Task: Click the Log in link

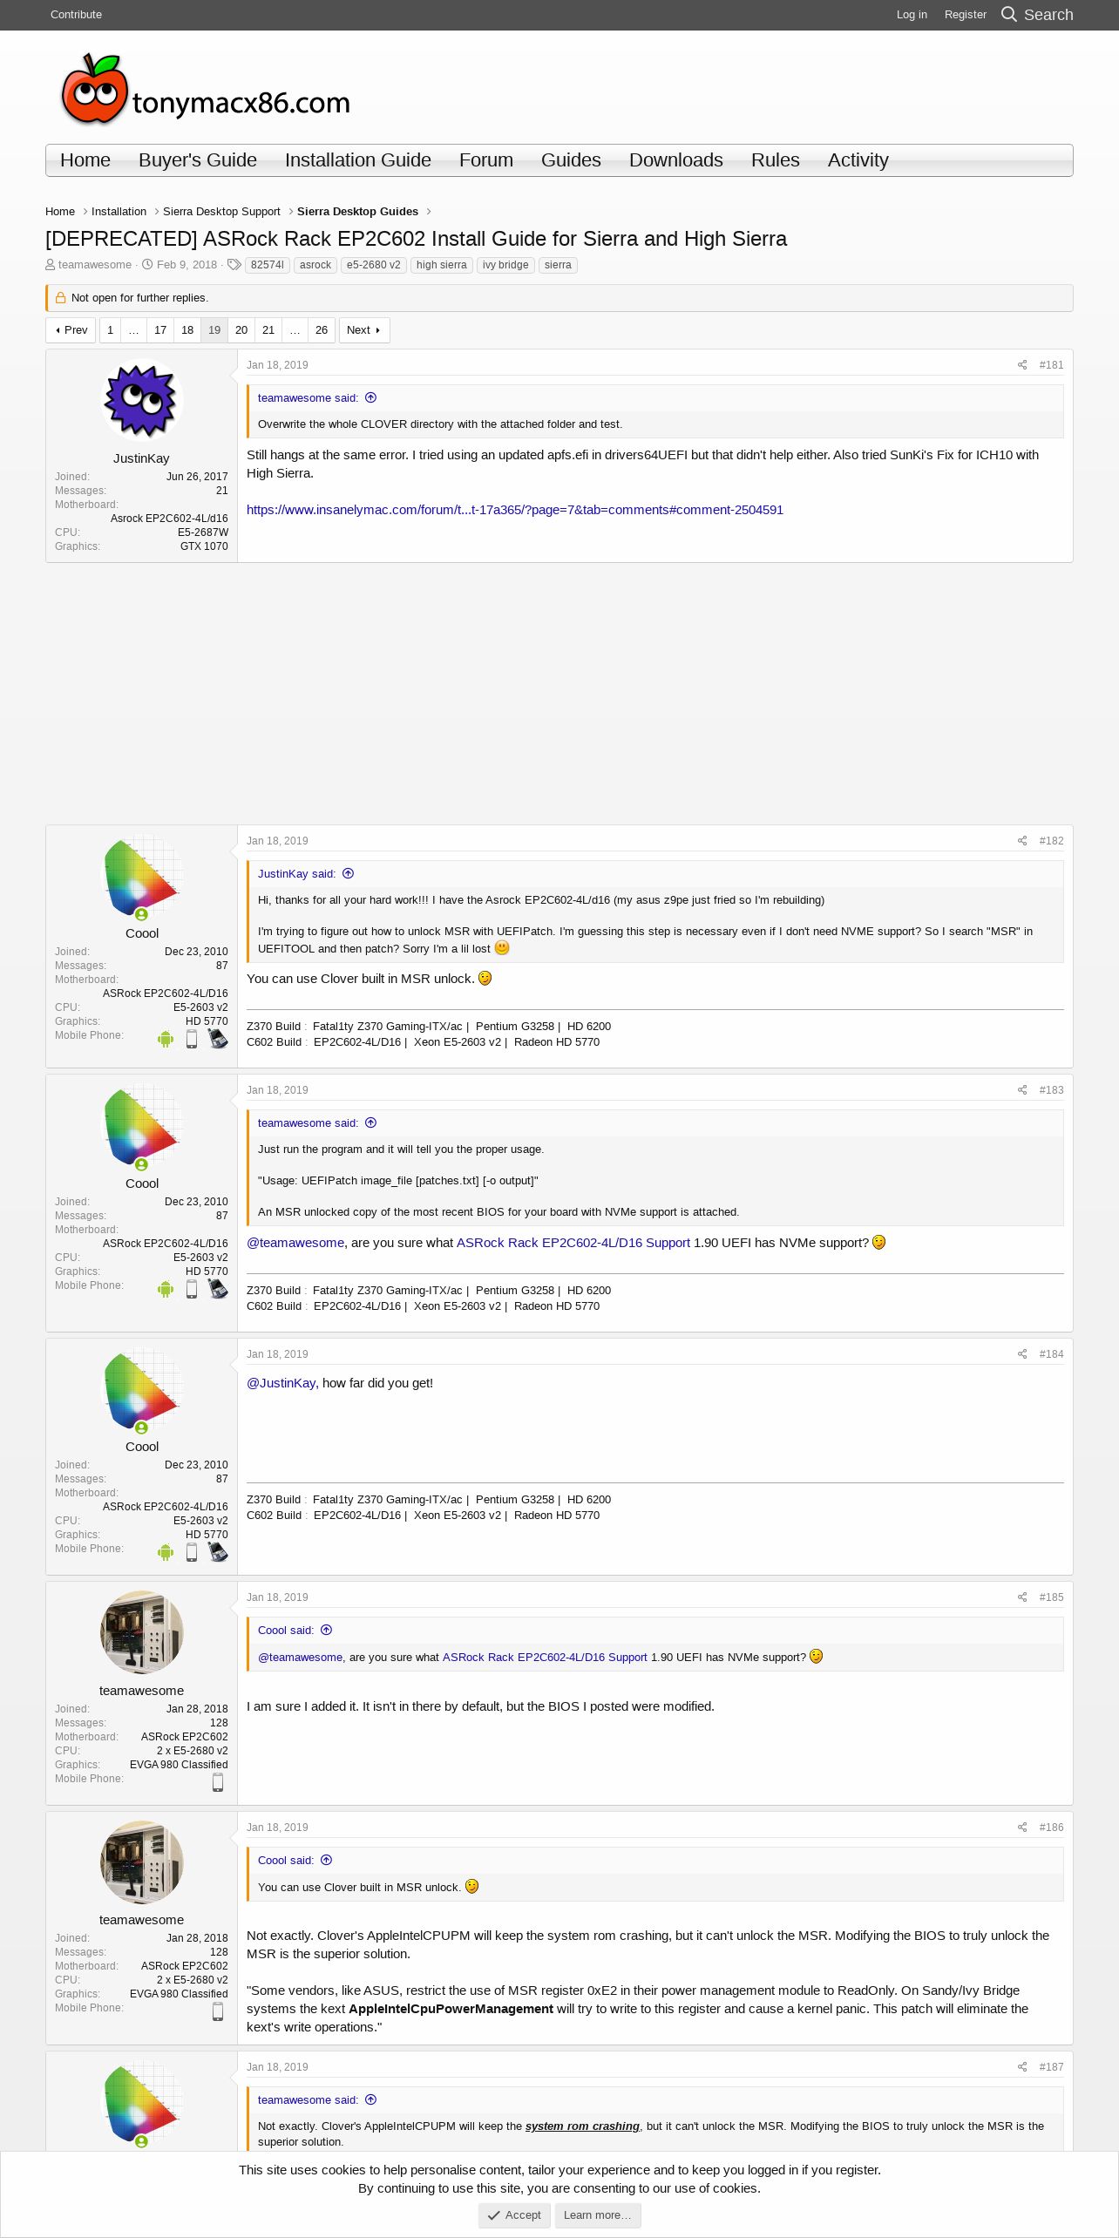Action: [x=912, y=15]
